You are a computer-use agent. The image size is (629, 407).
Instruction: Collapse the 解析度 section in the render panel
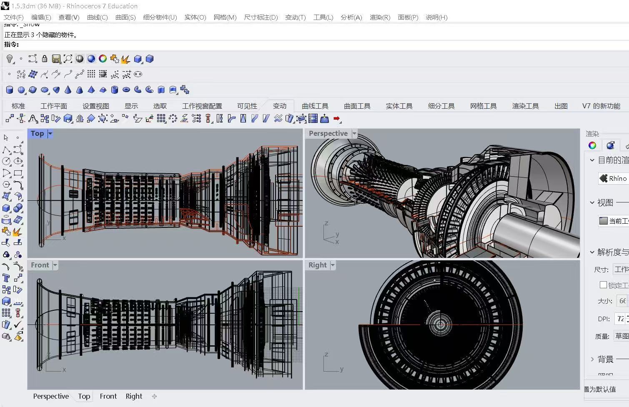592,252
